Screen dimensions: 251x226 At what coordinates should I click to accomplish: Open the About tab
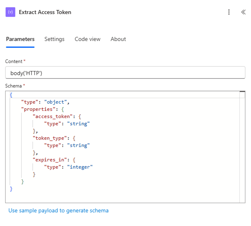coord(118,39)
